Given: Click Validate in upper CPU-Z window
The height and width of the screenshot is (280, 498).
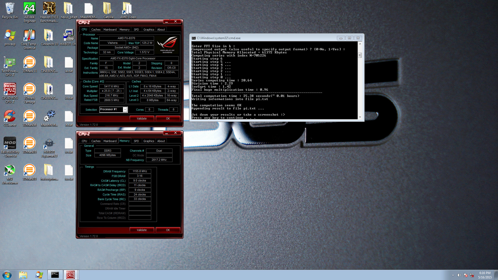Looking at the screenshot, I should pos(142,118).
